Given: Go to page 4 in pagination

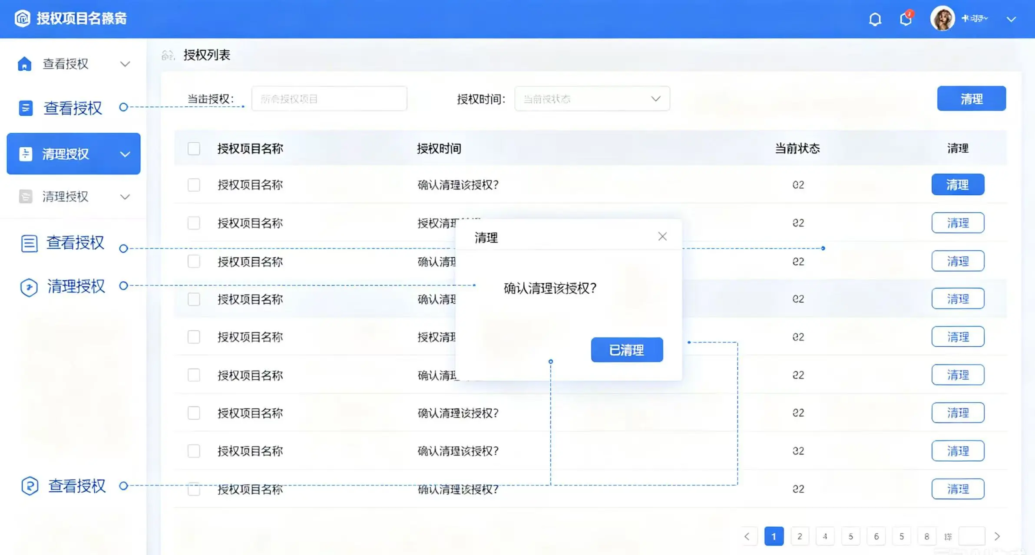Looking at the screenshot, I should pos(825,536).
